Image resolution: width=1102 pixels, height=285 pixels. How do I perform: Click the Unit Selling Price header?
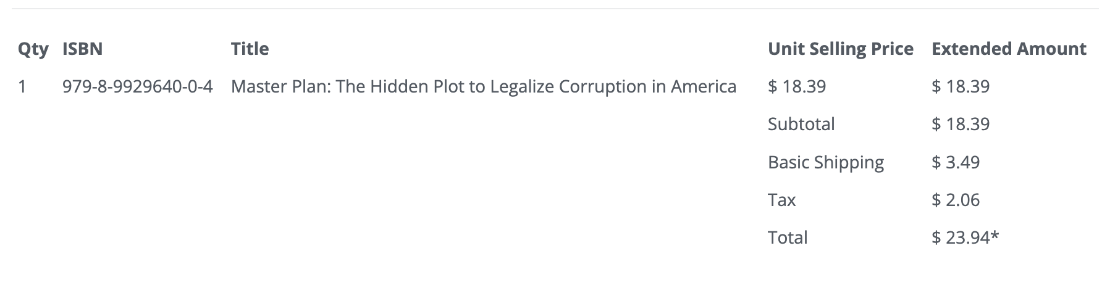point(840,49)
